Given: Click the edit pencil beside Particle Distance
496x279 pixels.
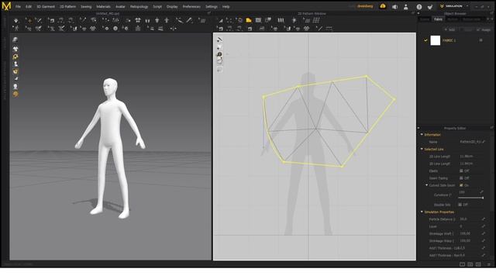Looking at the screenshot, I should pos(484,219).
